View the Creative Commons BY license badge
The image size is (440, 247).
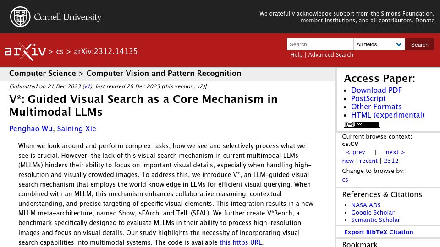click(362, 124)
